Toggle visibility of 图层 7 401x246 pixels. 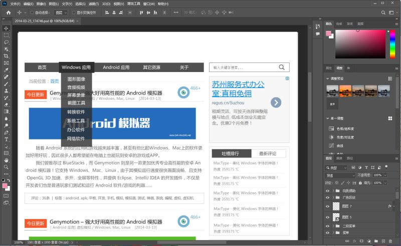click(327, 206)
